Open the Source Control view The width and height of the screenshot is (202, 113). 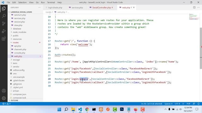click(x=4, y=24)
